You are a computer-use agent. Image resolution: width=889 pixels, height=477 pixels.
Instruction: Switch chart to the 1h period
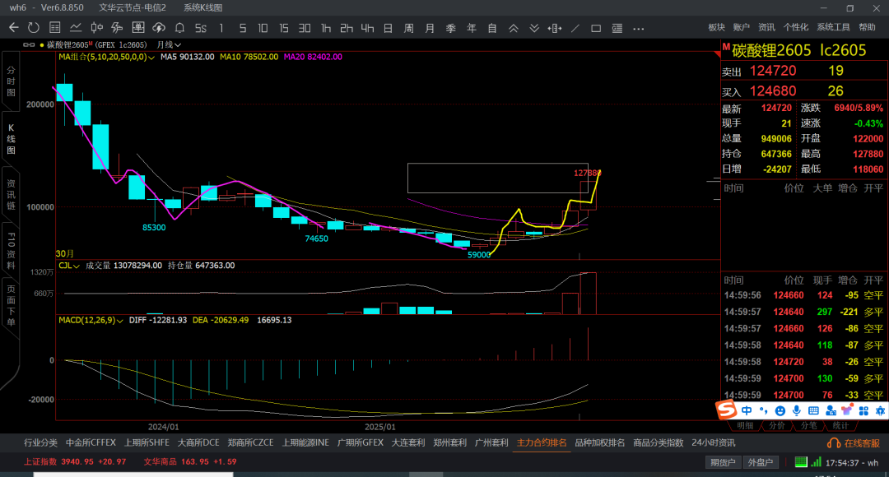pyautogui.click(x=326, y=28)
